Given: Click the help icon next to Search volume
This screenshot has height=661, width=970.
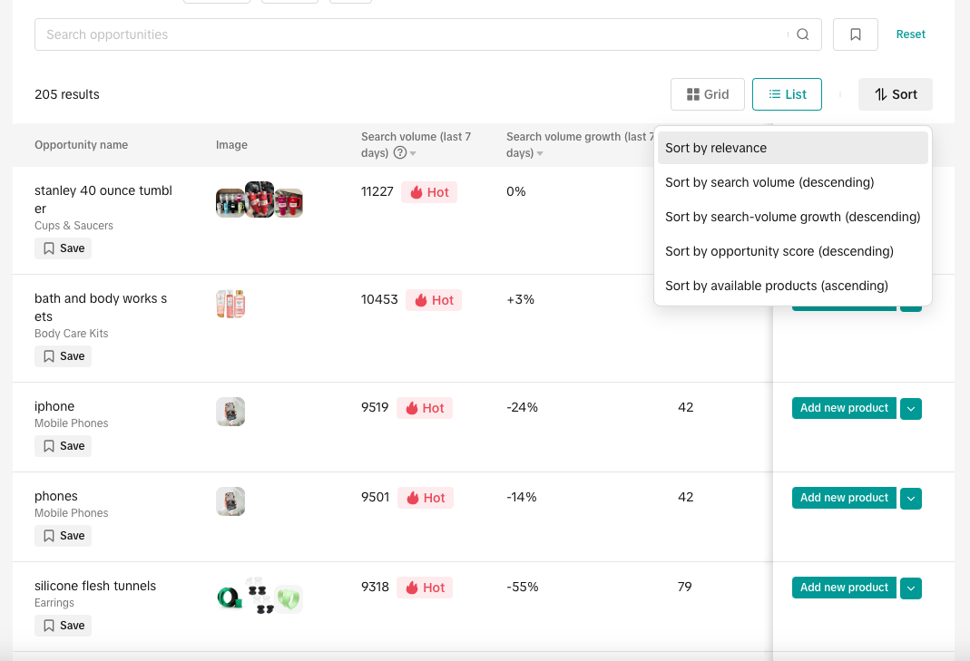Looking at the screenshot, I should click(x=399, y=153).
